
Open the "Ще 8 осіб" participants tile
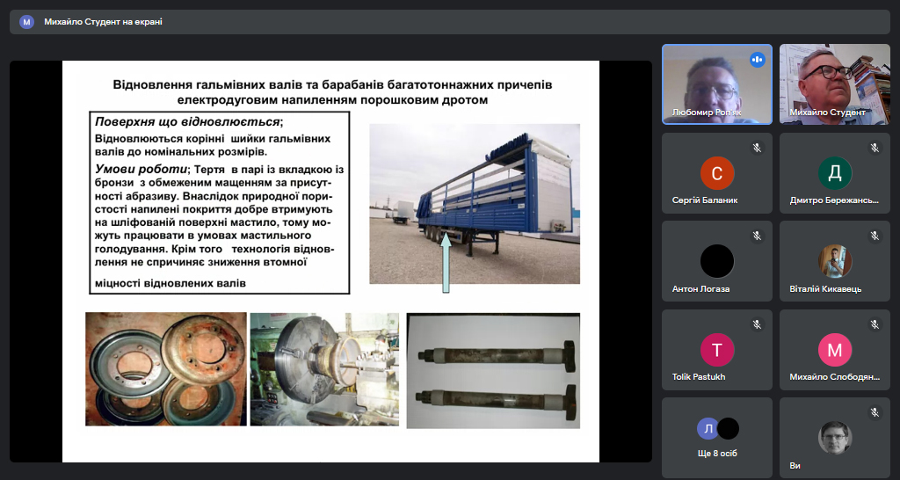point(717,437)
